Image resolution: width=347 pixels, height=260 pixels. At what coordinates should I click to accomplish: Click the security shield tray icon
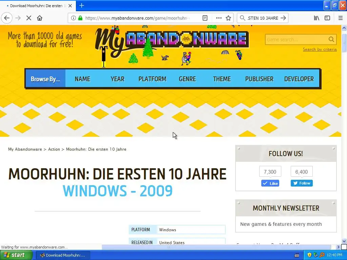click(x=309, y=255)
